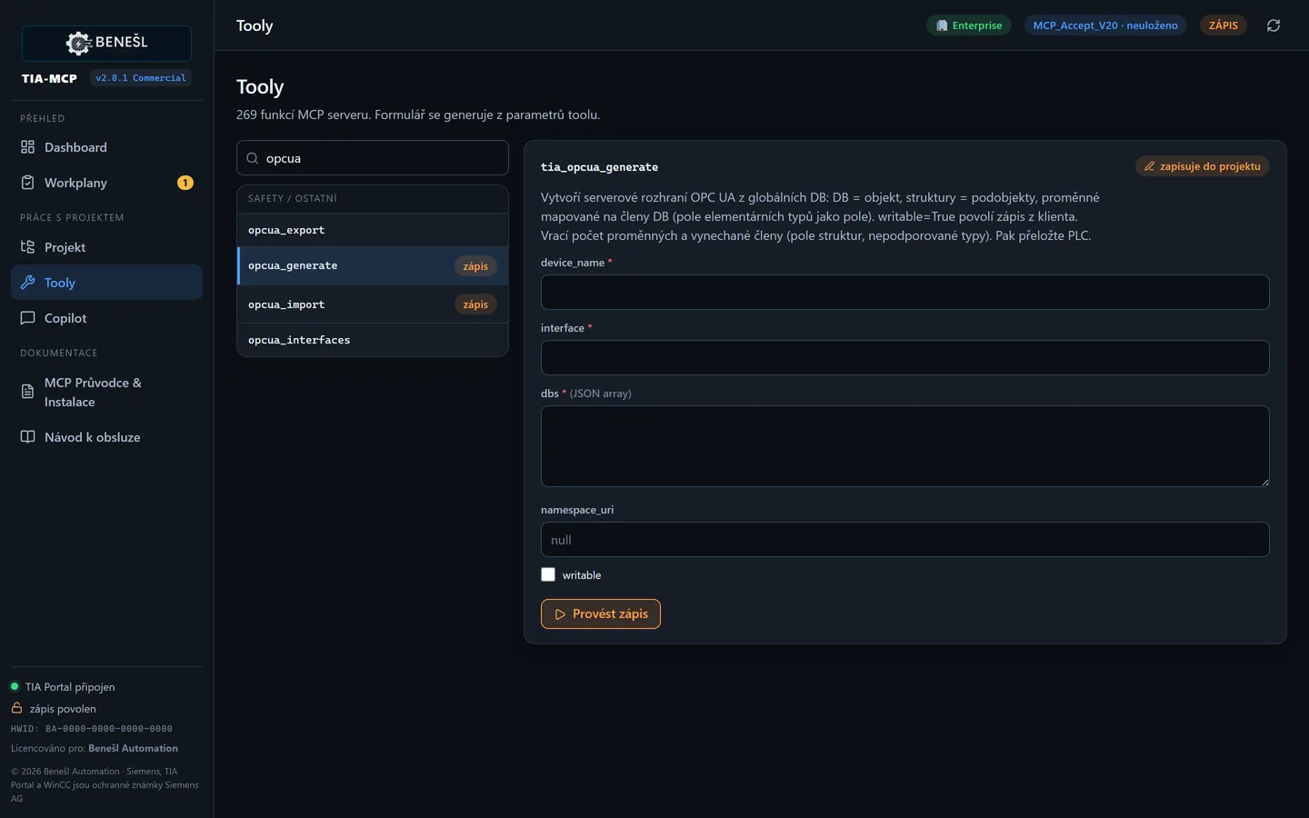Select the opcua_generate tool
The width and height of the screenshot is (1309, 818).
(373, 265)
